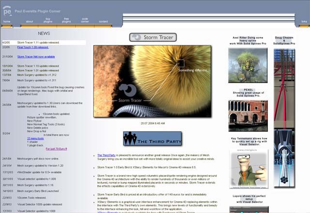
Task: Open the Lopoio Visual Selector setup thumbnail
Action: coord(249,210)
